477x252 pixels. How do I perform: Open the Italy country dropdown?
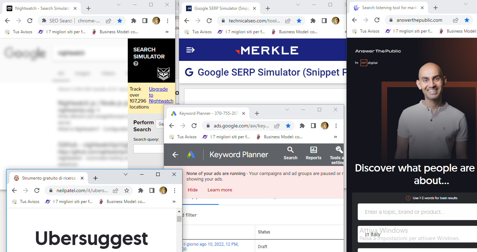417,234
